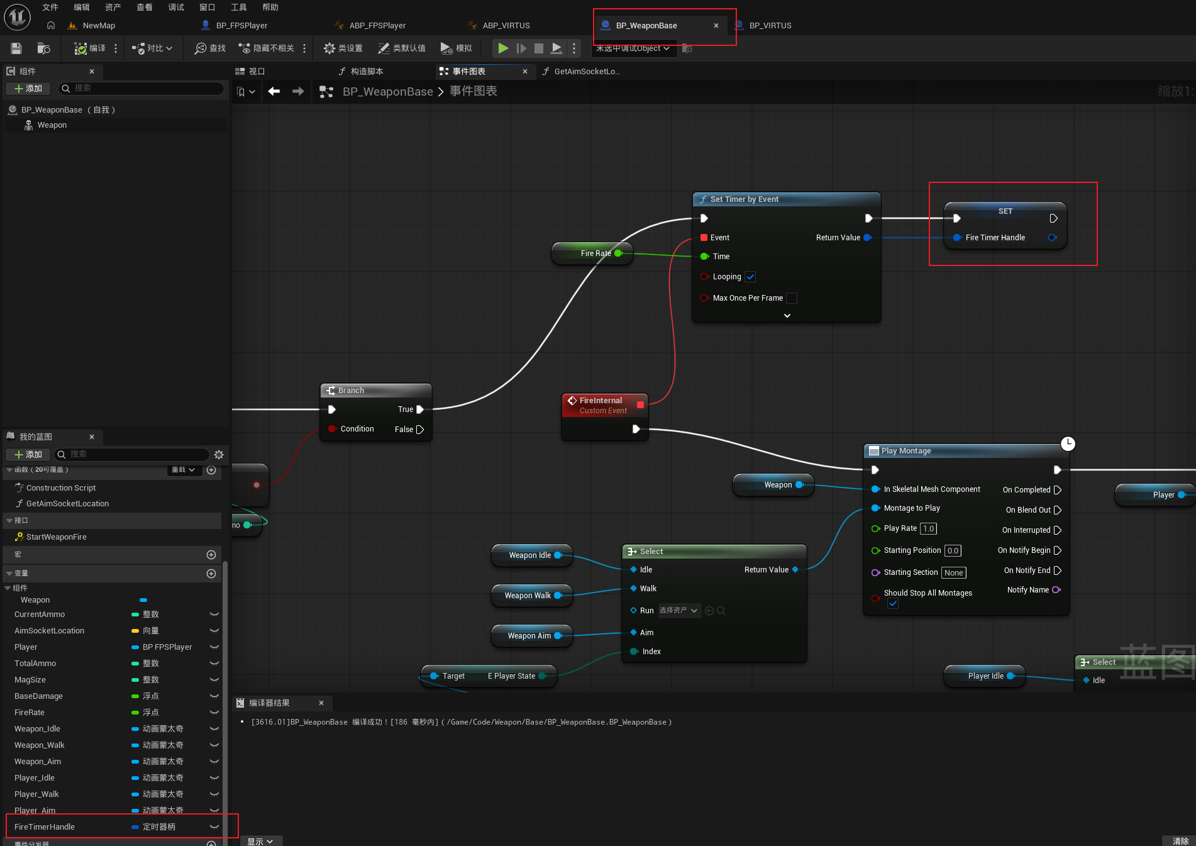The height and width of the screenshot is (846, 1196).
Task: Start 模拟 simulation mode
Action: point(456,48)
